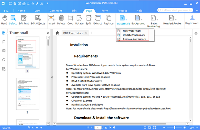Open the 100% zoom level dropdown

(197, 128)
